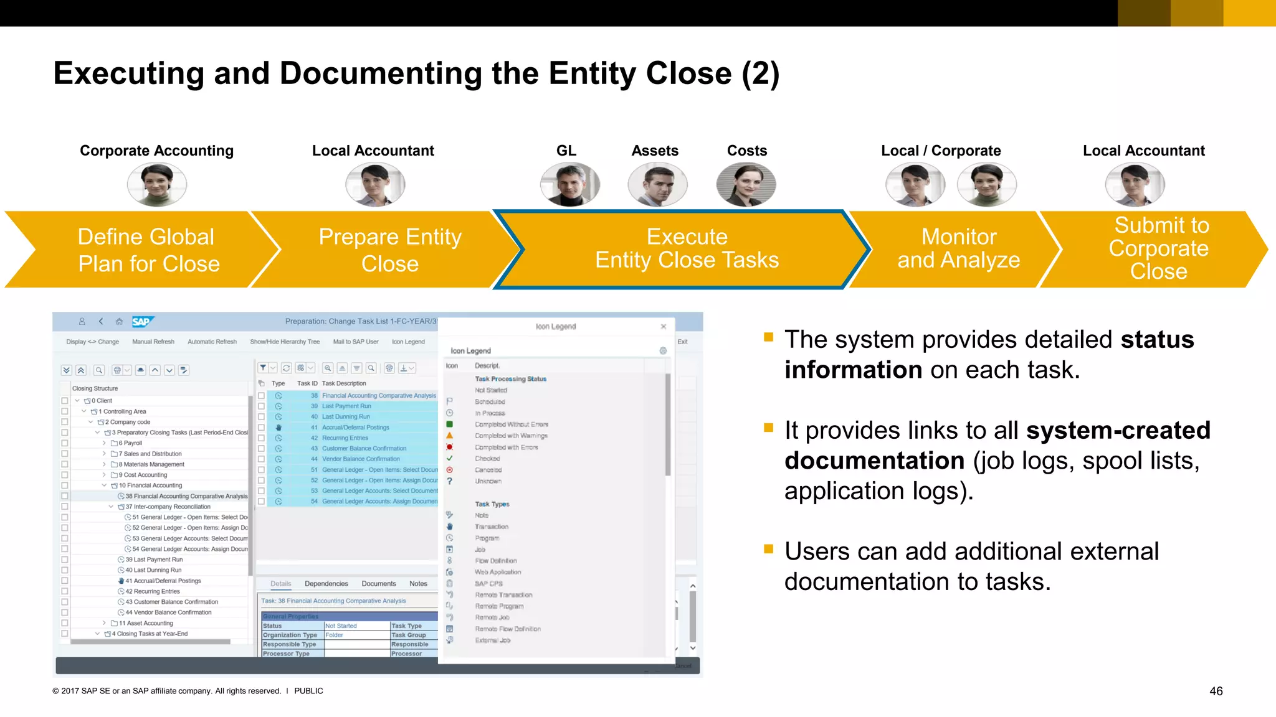Collapse the 10 Financial Accounting node
1276x717 pixels.
point(104,485)
